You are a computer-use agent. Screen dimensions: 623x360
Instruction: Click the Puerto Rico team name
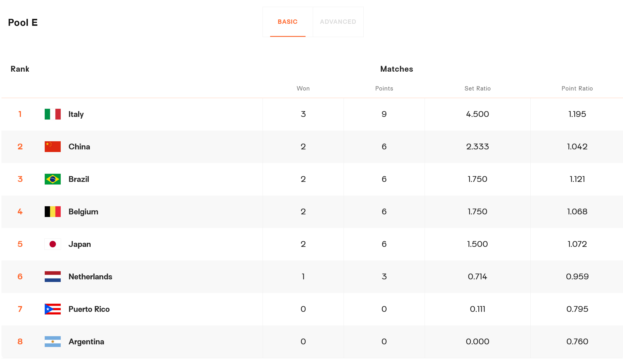(x=89, y=309)
